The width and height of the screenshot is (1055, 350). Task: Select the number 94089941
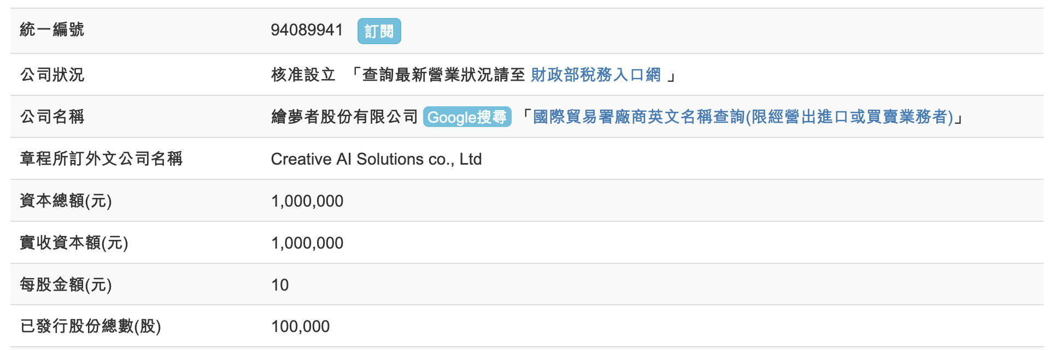307,30
